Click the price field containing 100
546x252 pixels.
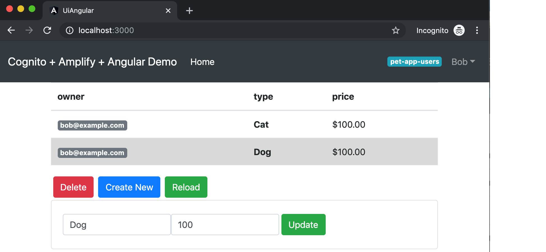[x=225, y=224]
